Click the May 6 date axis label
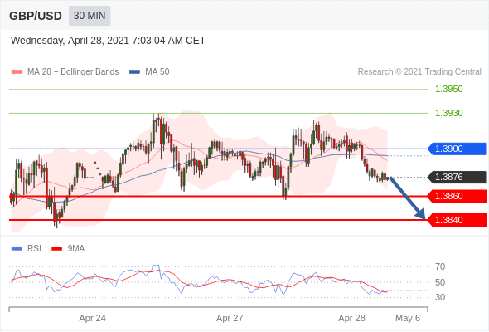This screenshot has height=332, width=489. [408, 318]
